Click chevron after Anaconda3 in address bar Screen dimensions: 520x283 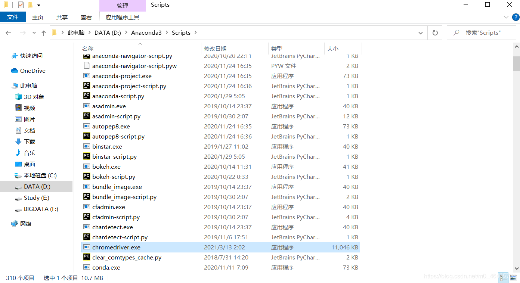tap(167, 33)
